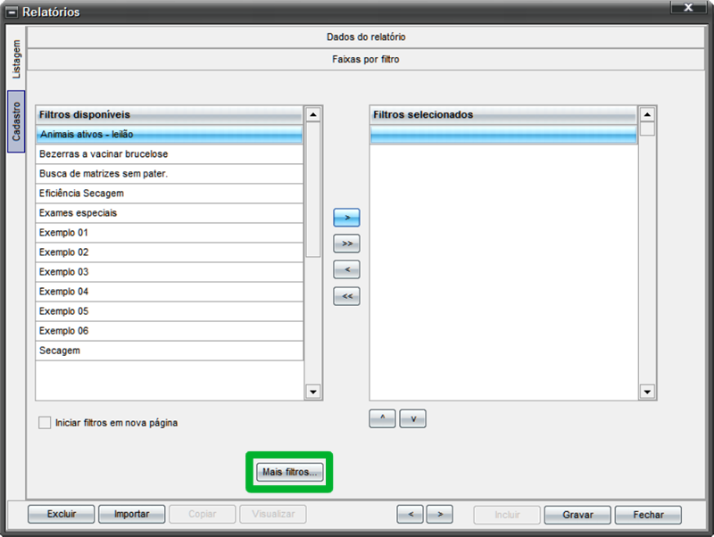Viewport: 714px width, 537px height.
Task: Add selected filter with single right arrow
Action: coord(346,218)
